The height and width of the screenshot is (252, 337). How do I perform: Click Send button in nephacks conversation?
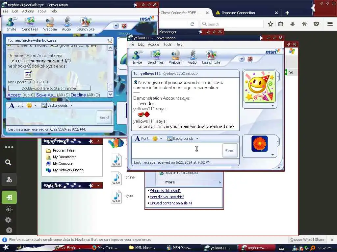[104, 117]
